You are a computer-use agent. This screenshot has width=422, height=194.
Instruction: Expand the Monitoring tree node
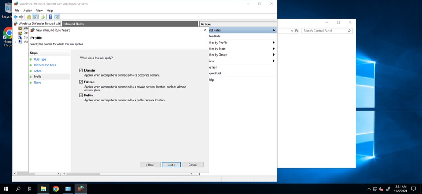(x=15, y=42)
